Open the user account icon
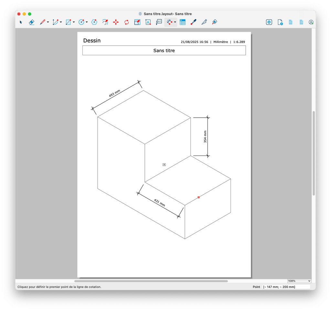The width and height of the screenshot is (331, 310). pos(311,22)
